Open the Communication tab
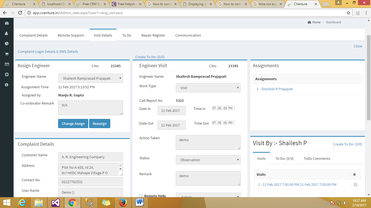 [188, 35]
